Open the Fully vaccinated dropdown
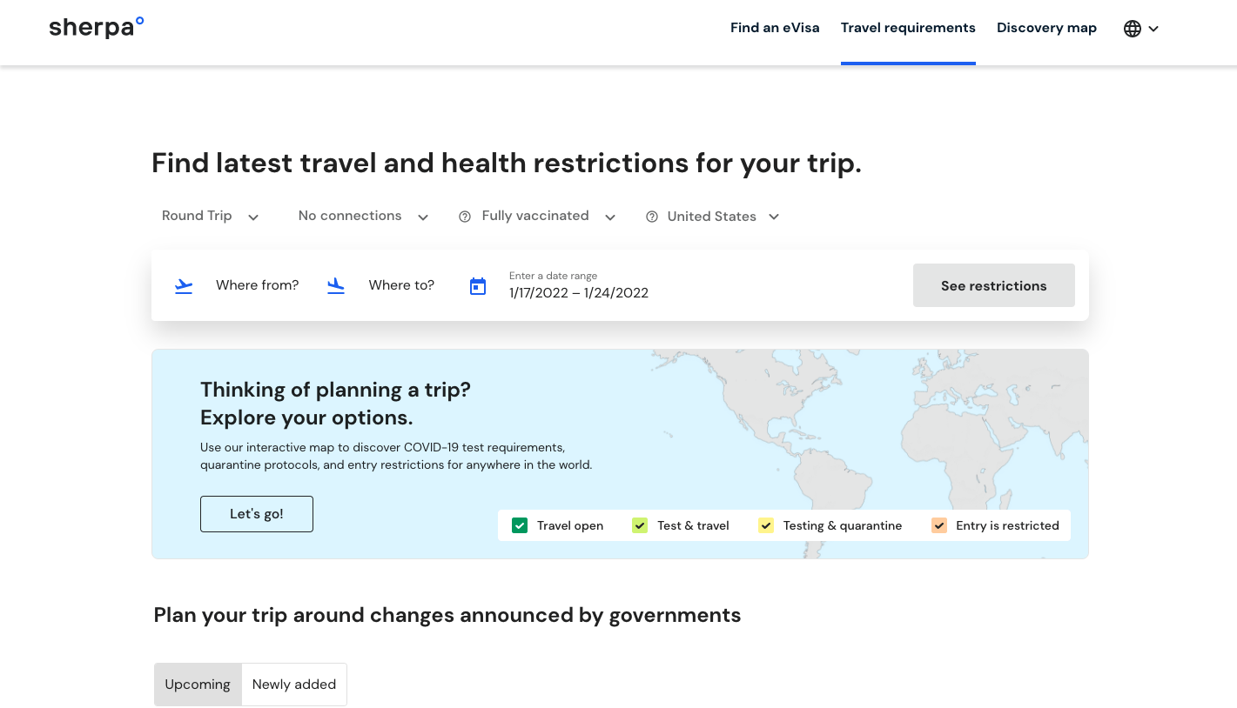The image size is (1237, 708). (x=548, y=217)
